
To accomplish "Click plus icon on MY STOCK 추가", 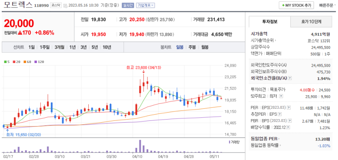I will [x=283, y=5].
